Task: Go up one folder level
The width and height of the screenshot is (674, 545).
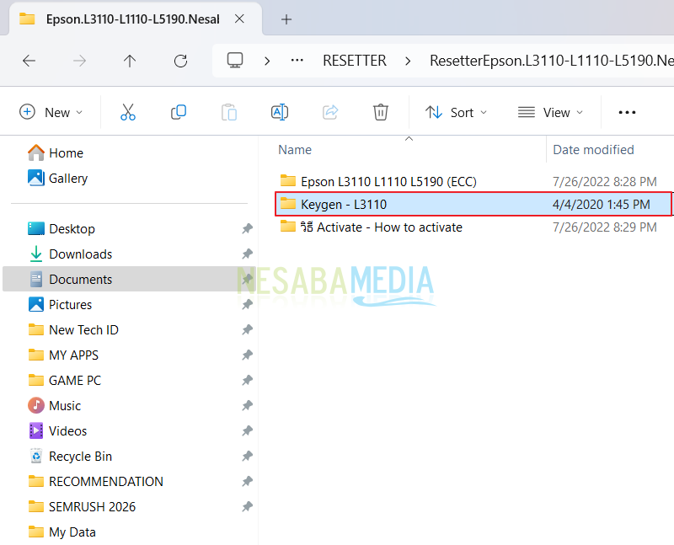Action: click(x=130, y=61)
